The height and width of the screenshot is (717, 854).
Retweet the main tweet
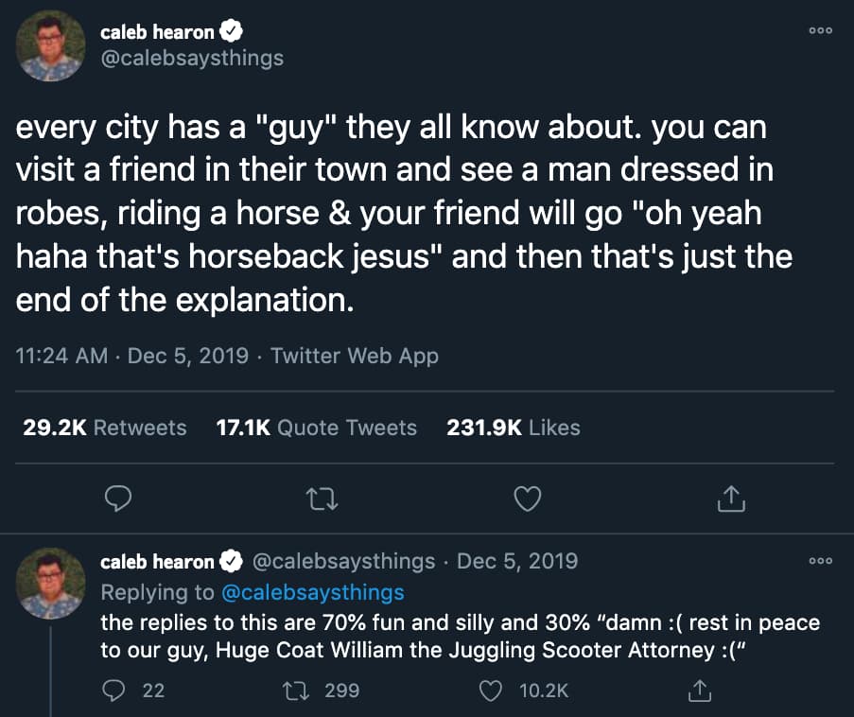click(323, 498)
